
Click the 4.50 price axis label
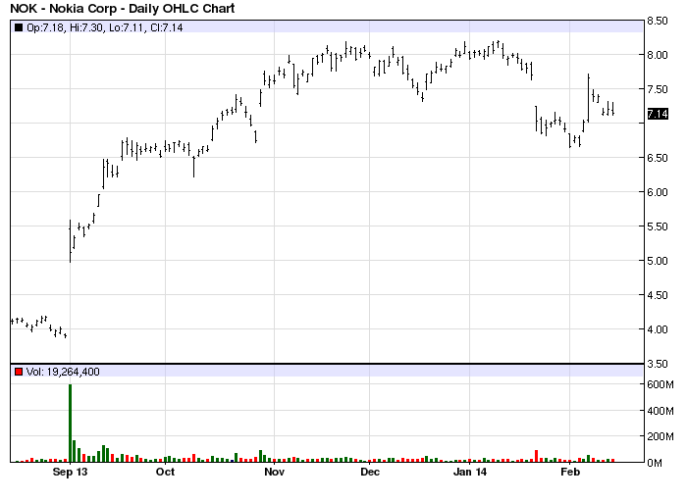[x=658, y=295]
